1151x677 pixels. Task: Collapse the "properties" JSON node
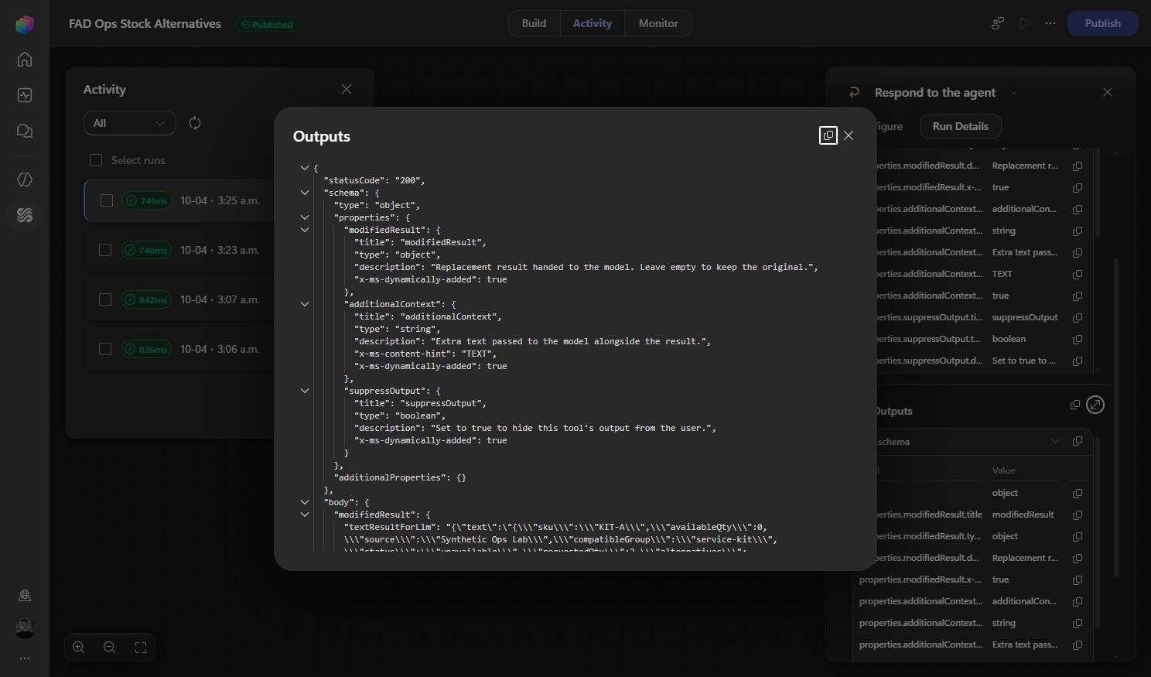[305, 217]
